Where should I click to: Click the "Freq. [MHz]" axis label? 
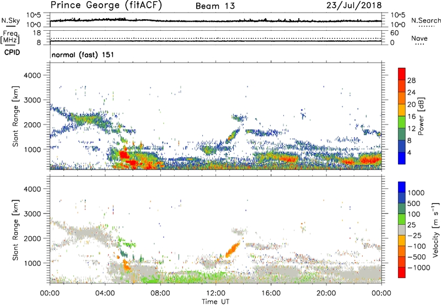tap(10, 37)
